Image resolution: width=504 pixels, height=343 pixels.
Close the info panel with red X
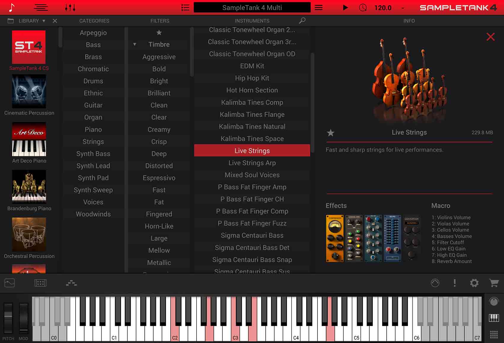tap(490, 37)
